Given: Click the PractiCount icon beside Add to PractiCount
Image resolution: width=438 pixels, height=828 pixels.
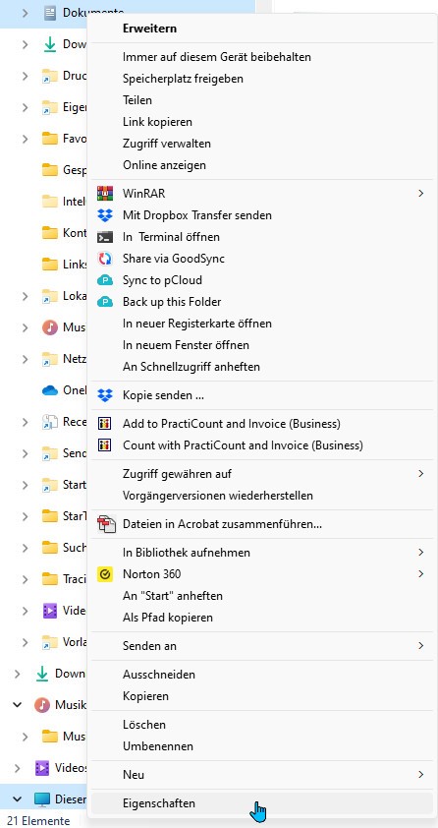Looking at the screenshot, I should [105, 424].
